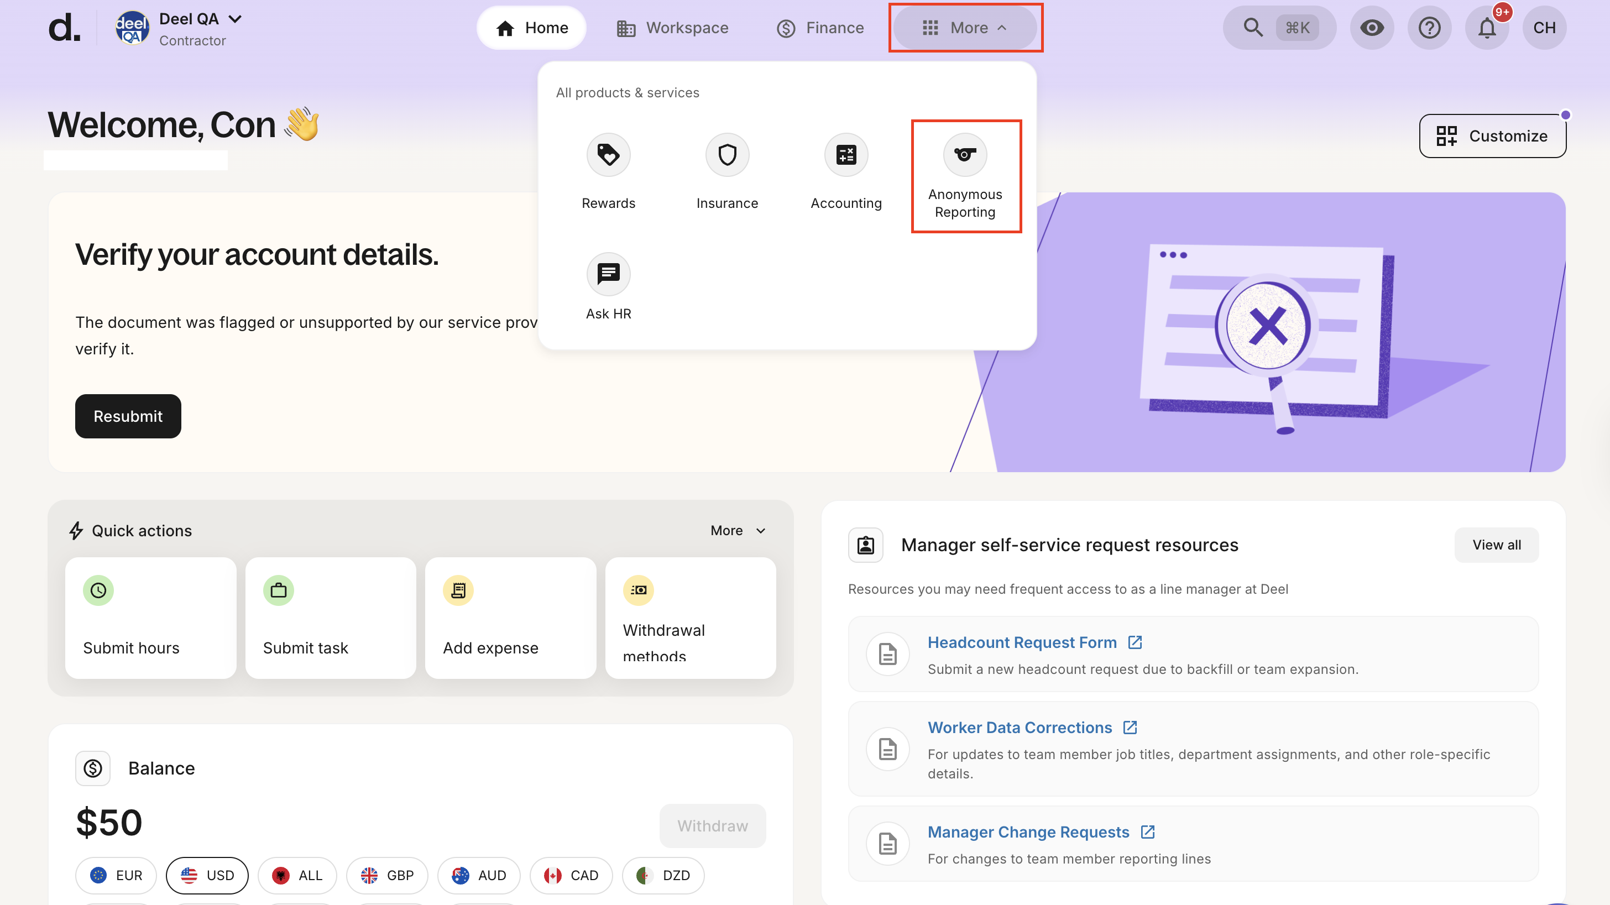This screenshot has width=1610, height=905.
Task: Open the Ask HR chat icon
Action: pyautogui.click(x=608, y=274)
